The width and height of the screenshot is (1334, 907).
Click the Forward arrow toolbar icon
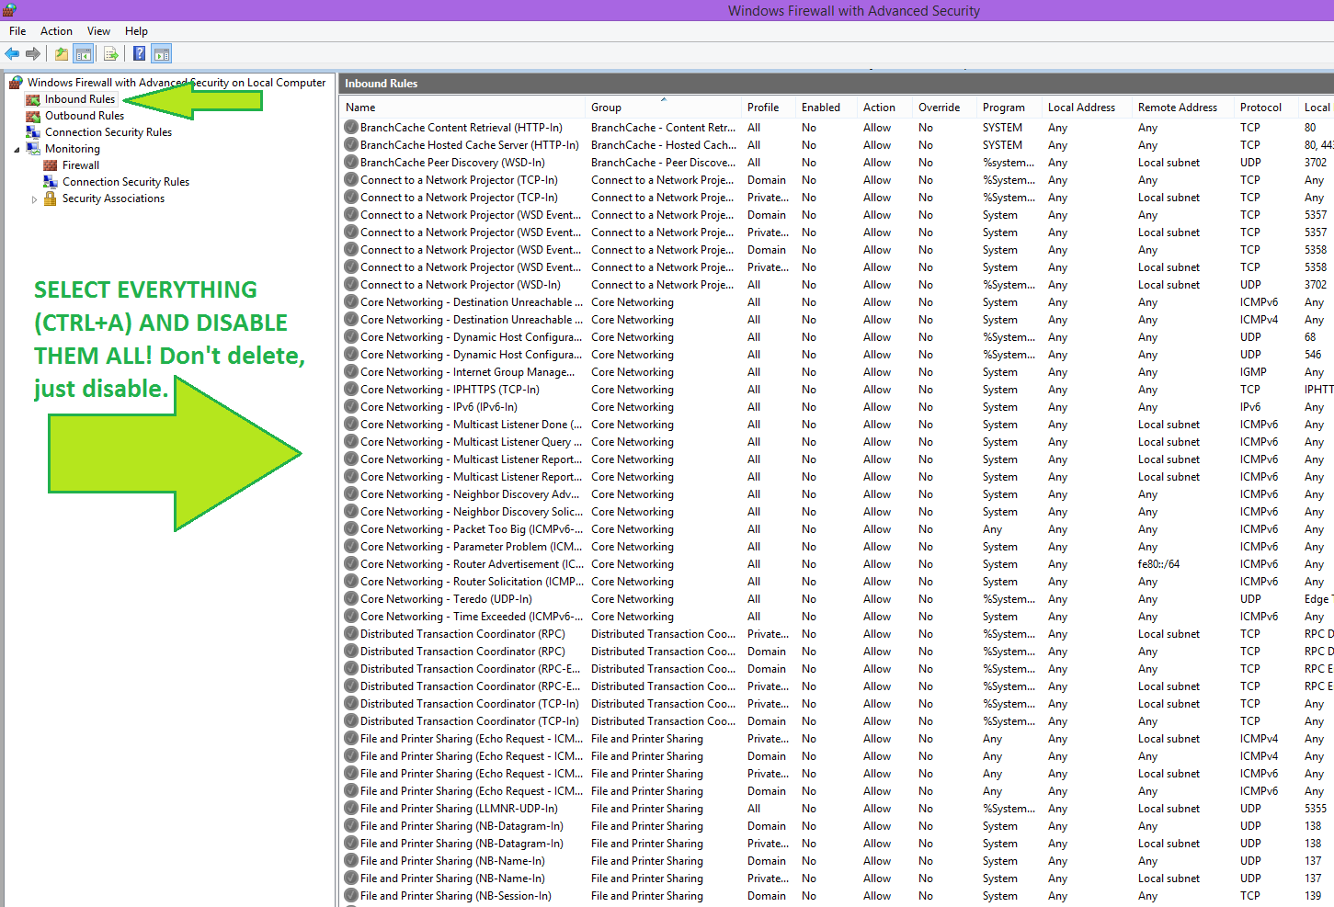click(x=33, y=54)
